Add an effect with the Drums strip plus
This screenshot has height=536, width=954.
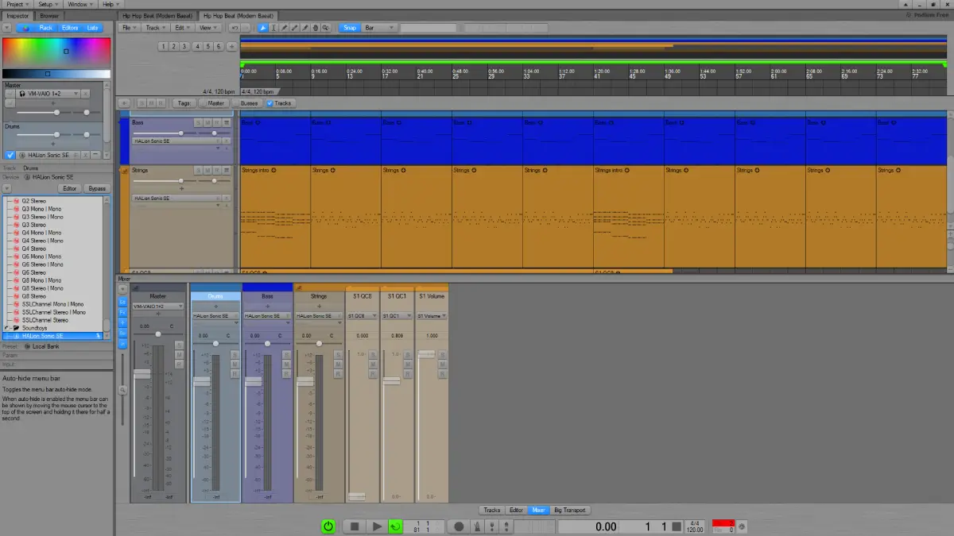[215, 306]
